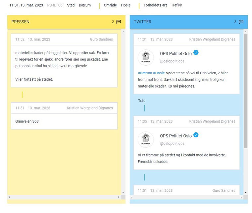Image resolution: width=252 pixels, height=213 pixels.
Task: Click PRESSEN horizontal scroll right arrow
Action: pos(119,197)
